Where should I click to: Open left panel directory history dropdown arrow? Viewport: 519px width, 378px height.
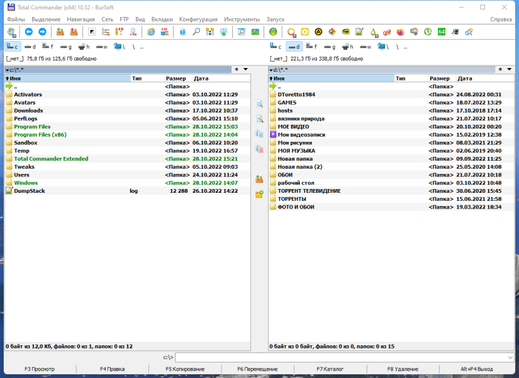pyautogui.click(x=245, y=69)
